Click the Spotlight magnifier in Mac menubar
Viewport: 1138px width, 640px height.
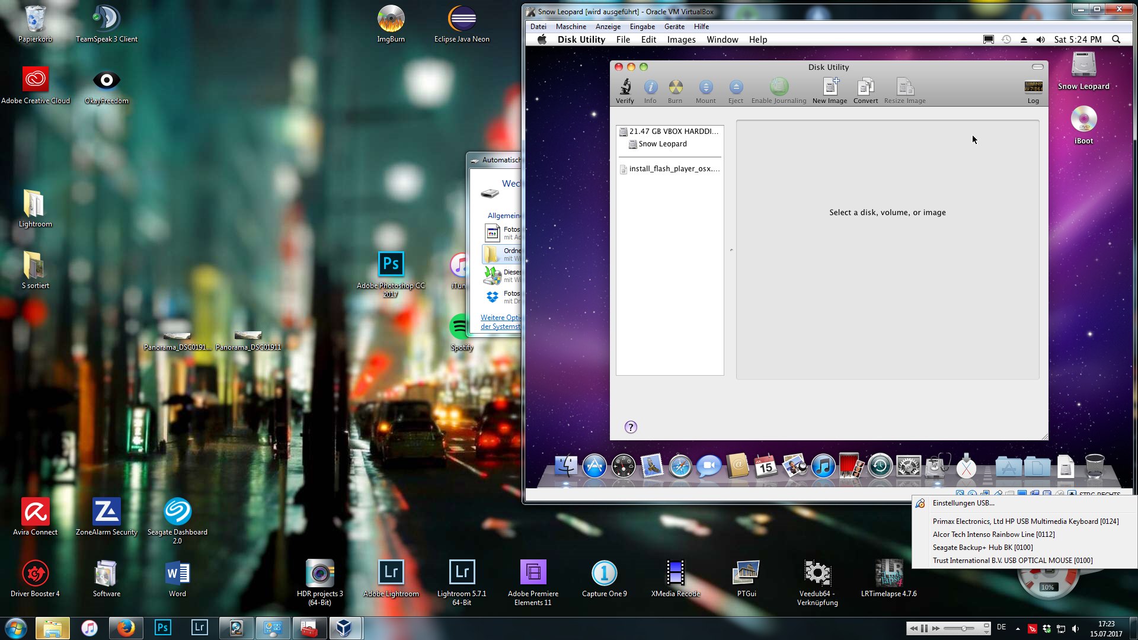coord(1116,40)
